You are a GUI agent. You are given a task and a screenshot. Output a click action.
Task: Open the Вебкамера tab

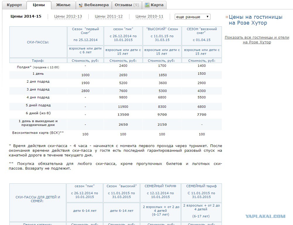94,5
